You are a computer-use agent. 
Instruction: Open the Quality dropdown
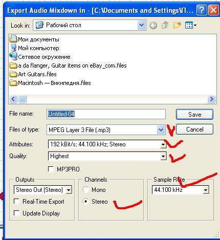coord(163,156)
